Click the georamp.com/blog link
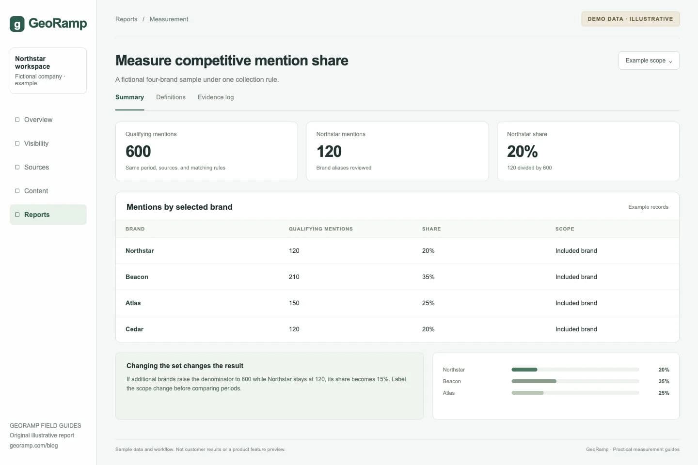Viewport: 698px width, 465px height. tap(33, 446)
